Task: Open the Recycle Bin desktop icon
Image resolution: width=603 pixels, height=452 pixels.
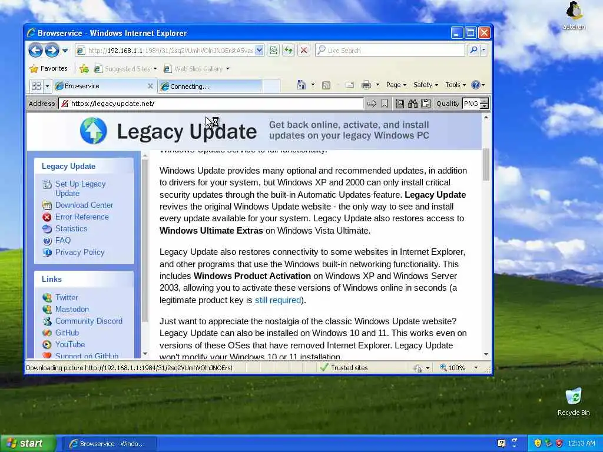Action: [x=574, y=402]
